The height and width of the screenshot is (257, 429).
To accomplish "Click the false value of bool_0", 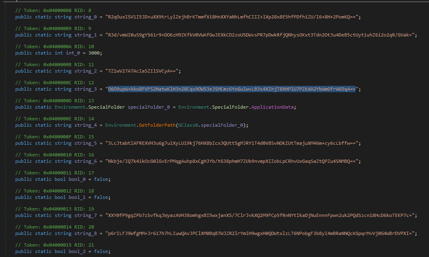I will tap(101, 179).
